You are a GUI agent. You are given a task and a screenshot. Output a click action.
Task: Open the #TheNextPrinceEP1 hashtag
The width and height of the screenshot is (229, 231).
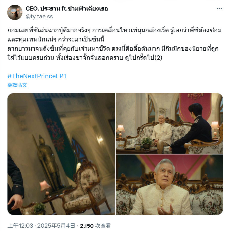point(37,76)
